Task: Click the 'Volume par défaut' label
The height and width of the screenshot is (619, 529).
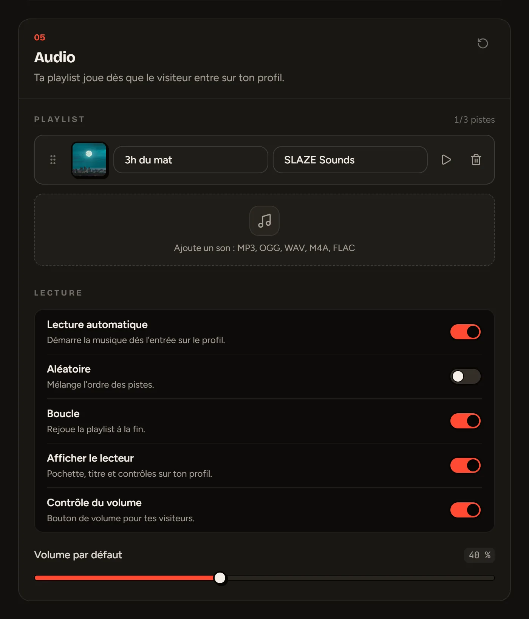Action: point(78,555)
